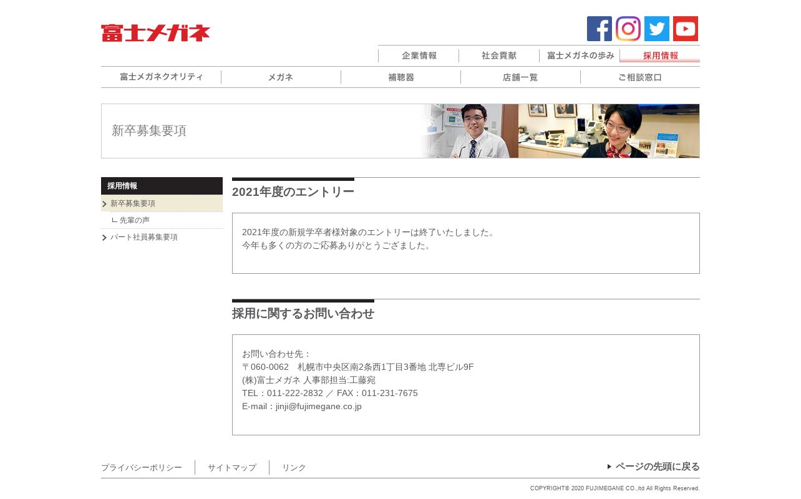This screenshot has height=499, width=801.
Task: Open the サイトマップ footer link
Action: (x=232, y=467)
